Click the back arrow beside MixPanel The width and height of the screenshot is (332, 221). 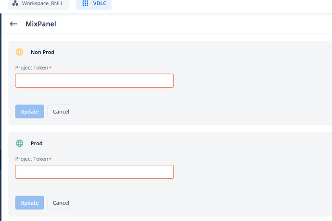tap(13, 24)
